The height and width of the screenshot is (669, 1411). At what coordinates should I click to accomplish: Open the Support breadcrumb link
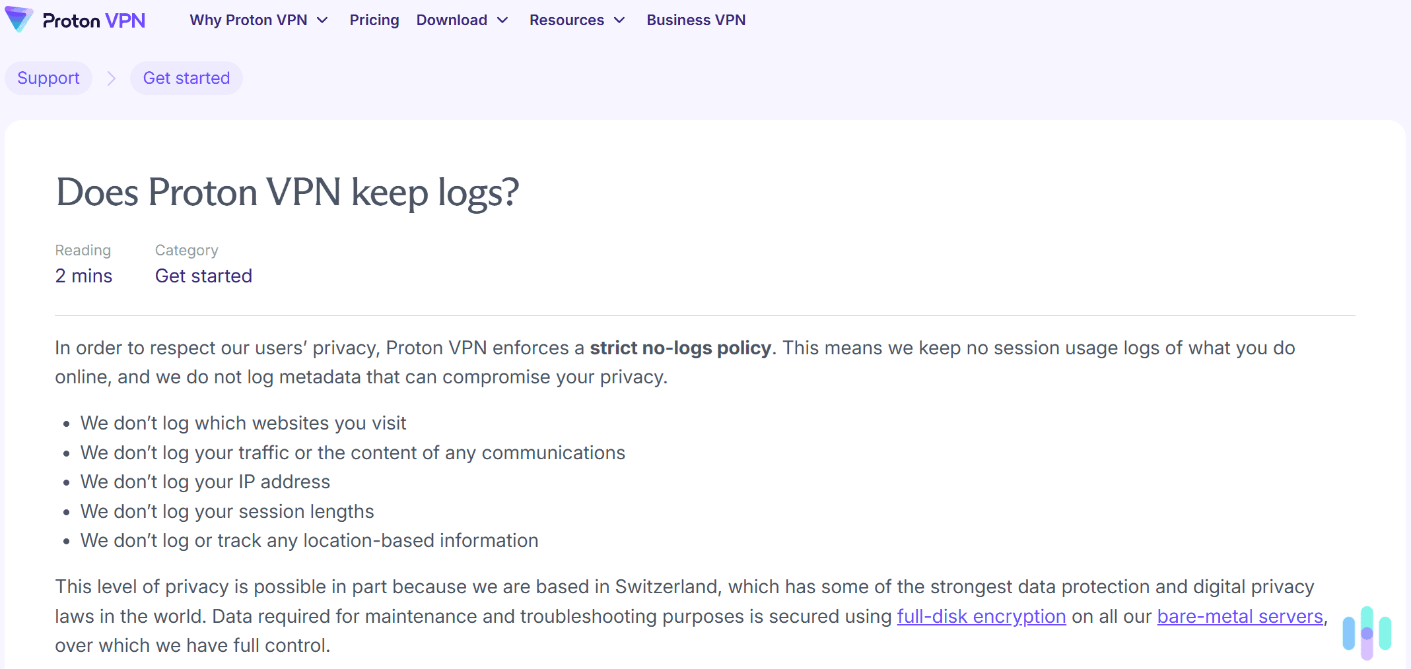point(48,78)
